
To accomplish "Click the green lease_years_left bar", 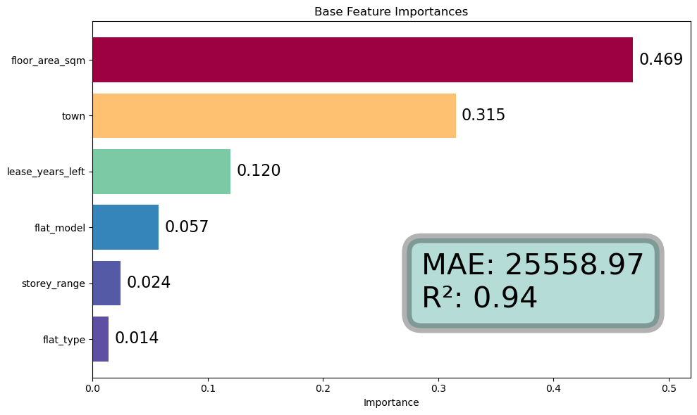I will (161, 171).
